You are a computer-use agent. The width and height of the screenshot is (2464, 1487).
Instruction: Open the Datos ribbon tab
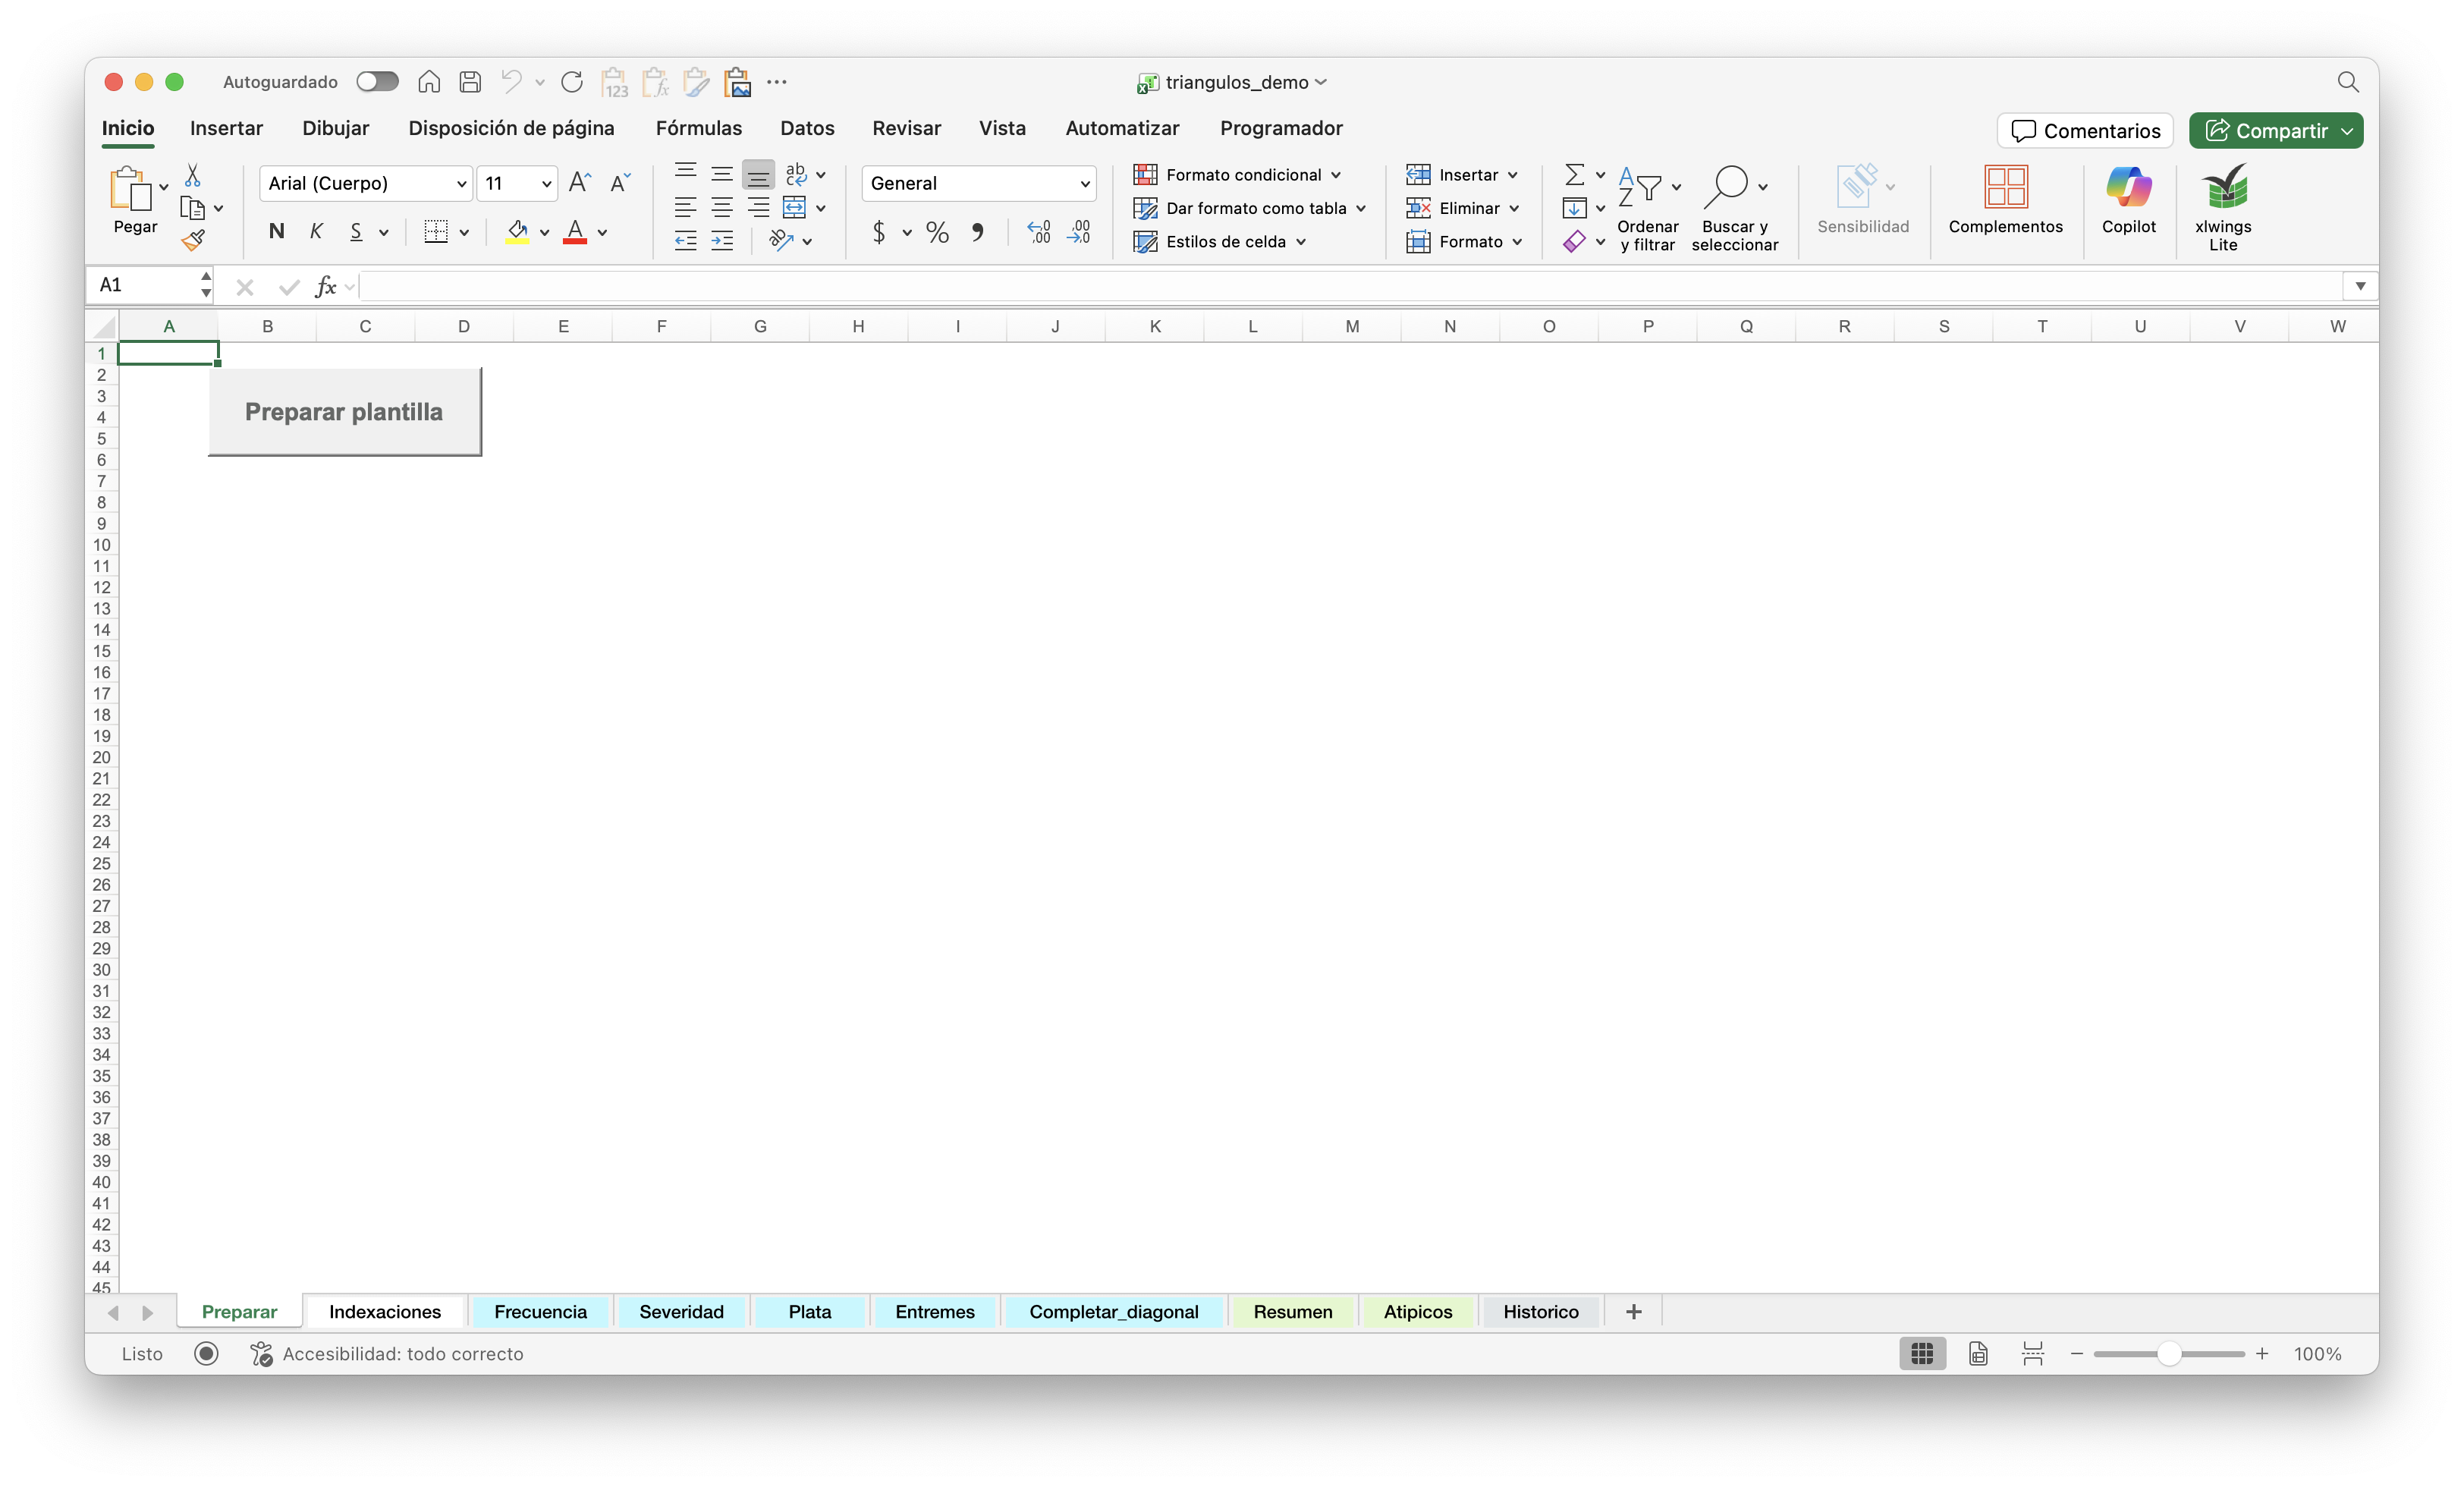click(807, 128)
